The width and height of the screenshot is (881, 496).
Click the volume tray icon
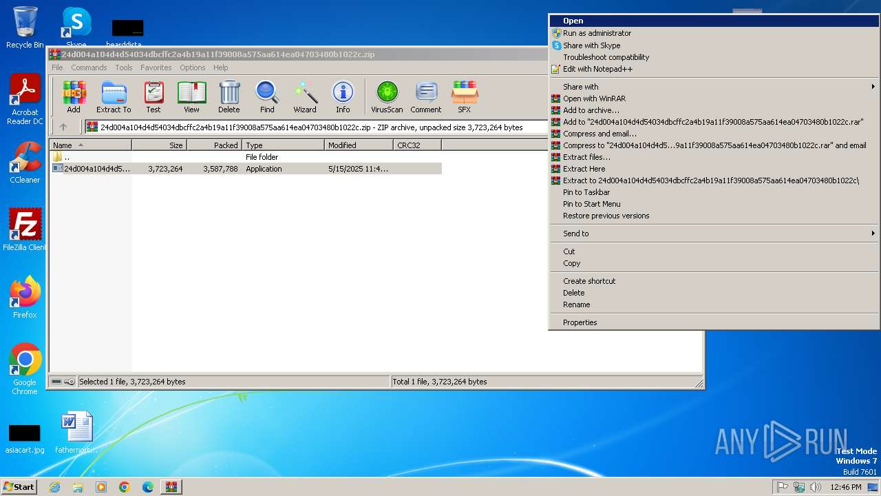click(816, 487)
